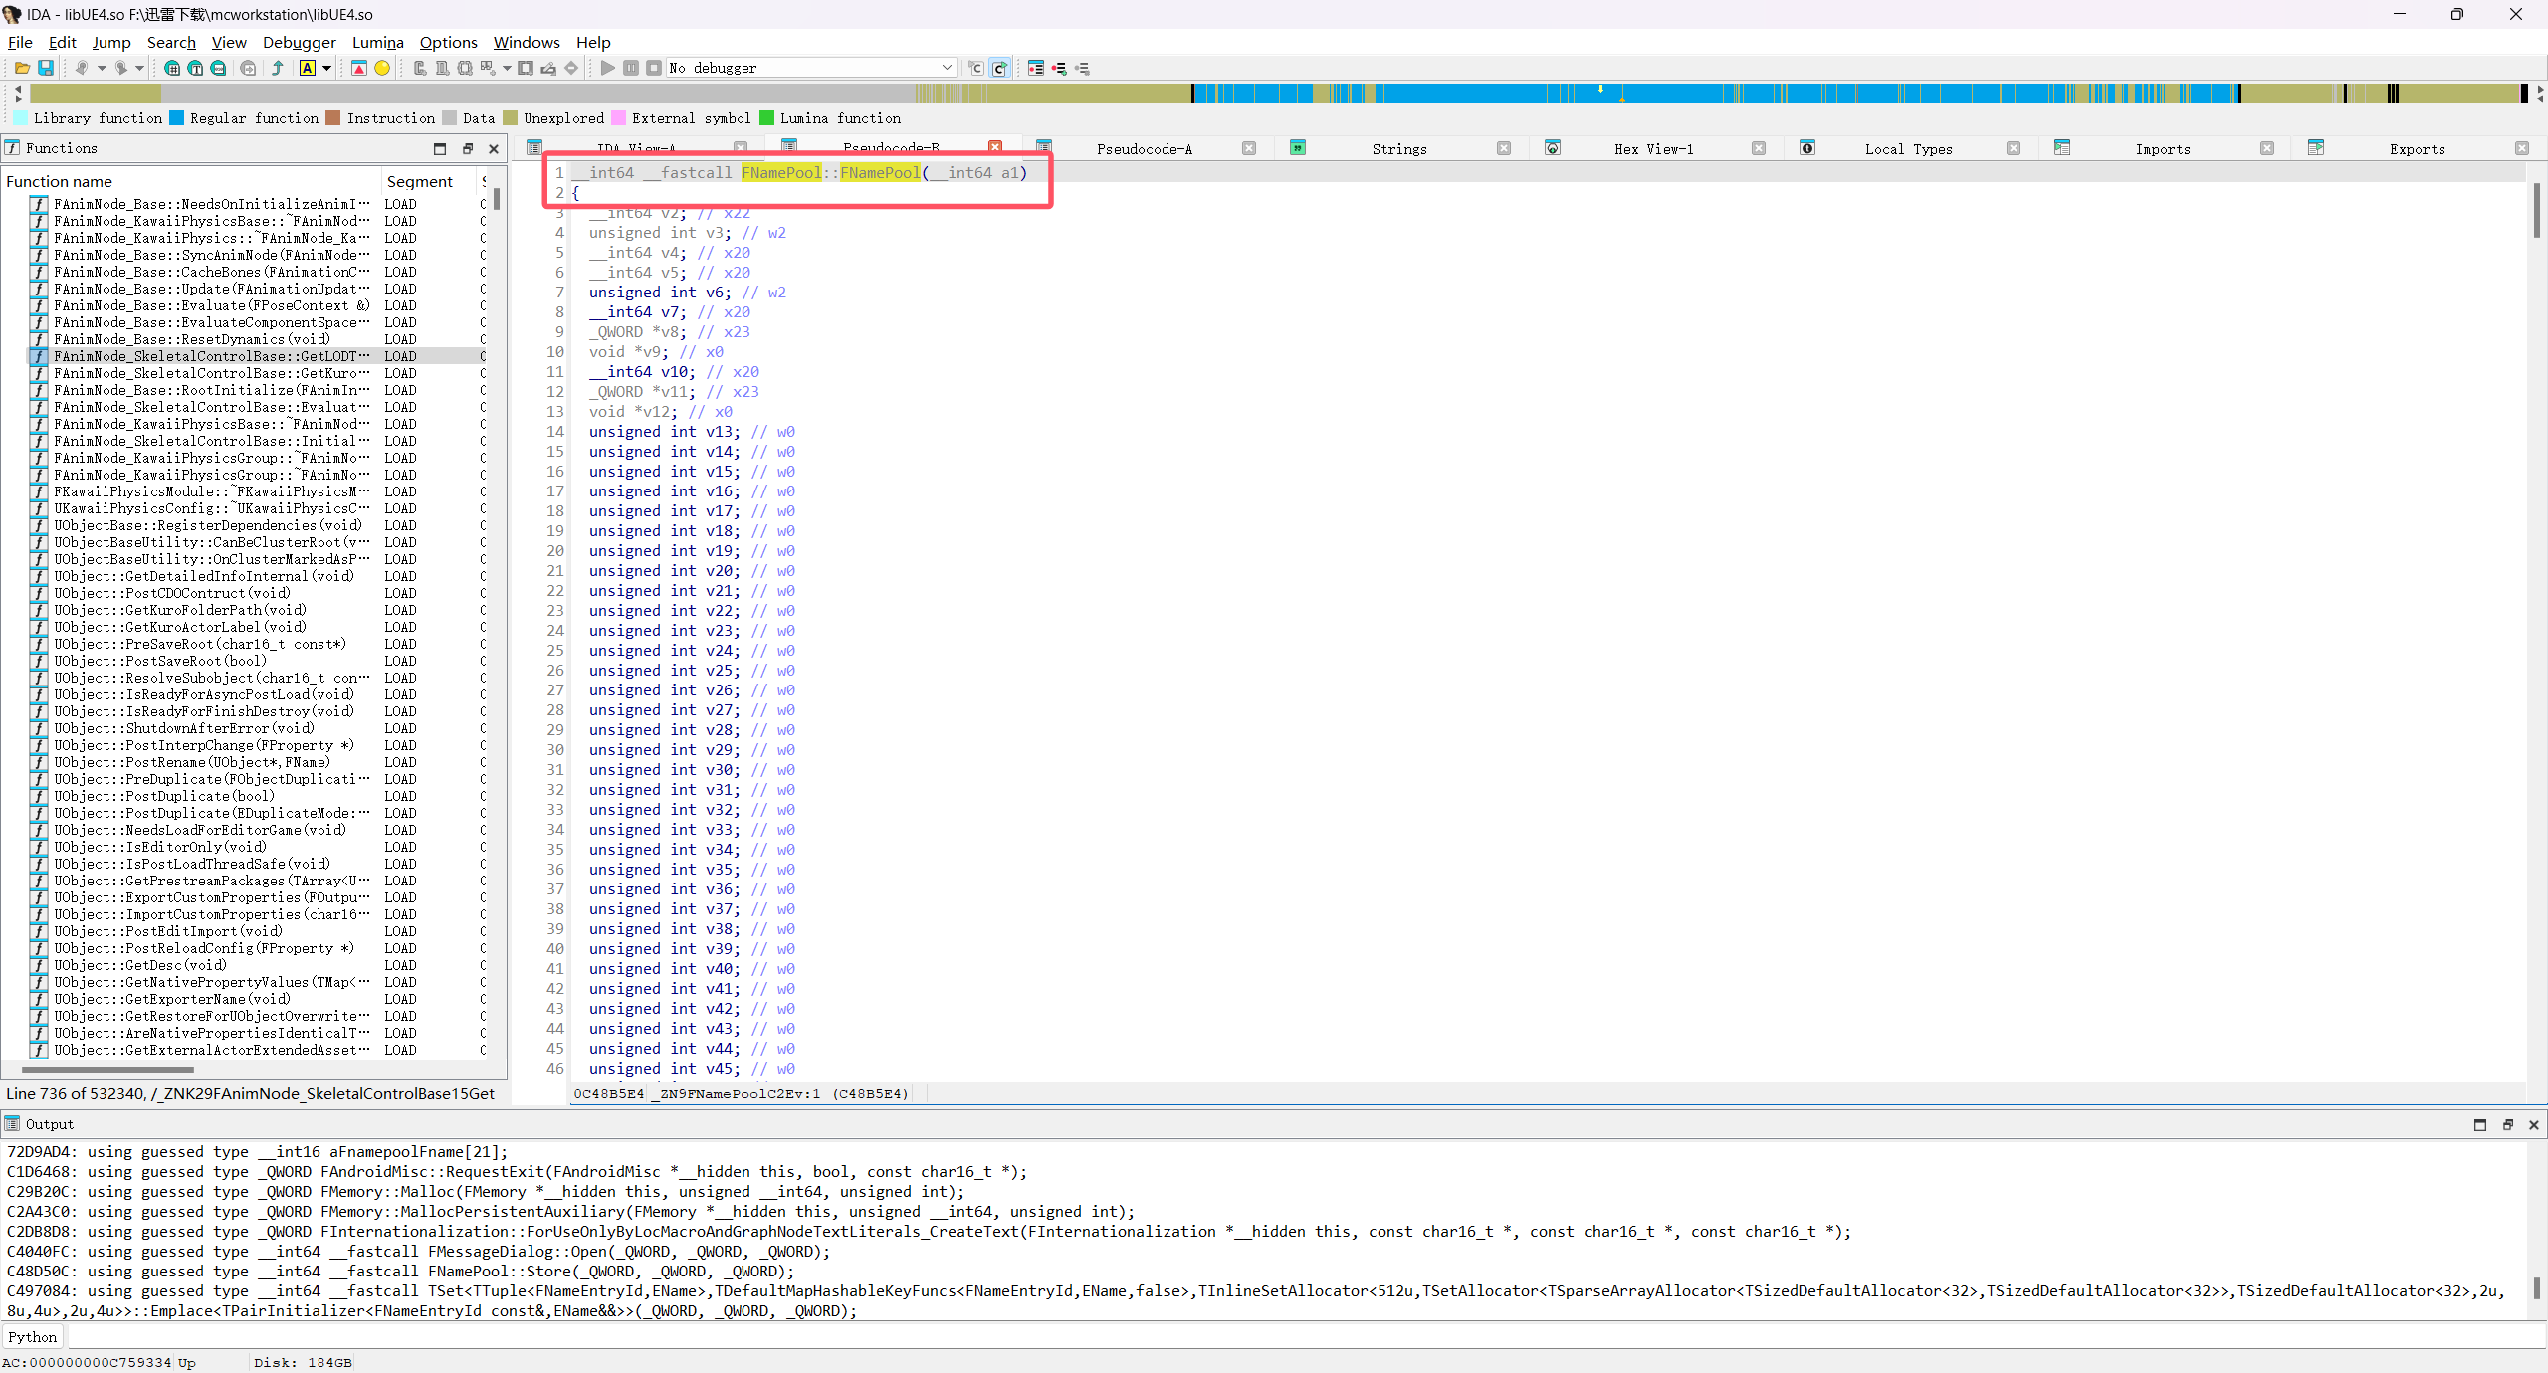Viewport: 2548px width, 1373px height.
Task: Maximize the Functions panel
Action: pyautogui.click(x=440, y=149)
